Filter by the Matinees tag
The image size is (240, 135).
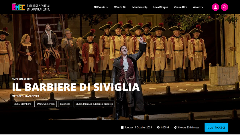coord(65,104)
